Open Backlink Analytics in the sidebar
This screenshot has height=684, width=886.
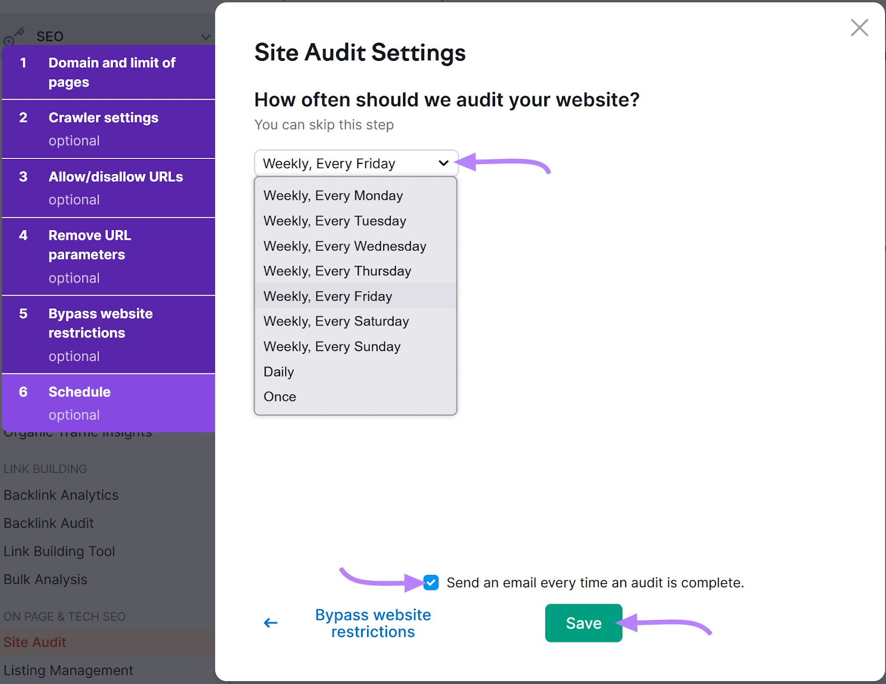tap(61, 495)
